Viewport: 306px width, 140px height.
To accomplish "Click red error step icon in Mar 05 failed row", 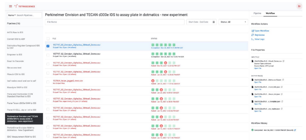I will pyautogui.click(x=165, y=63).
